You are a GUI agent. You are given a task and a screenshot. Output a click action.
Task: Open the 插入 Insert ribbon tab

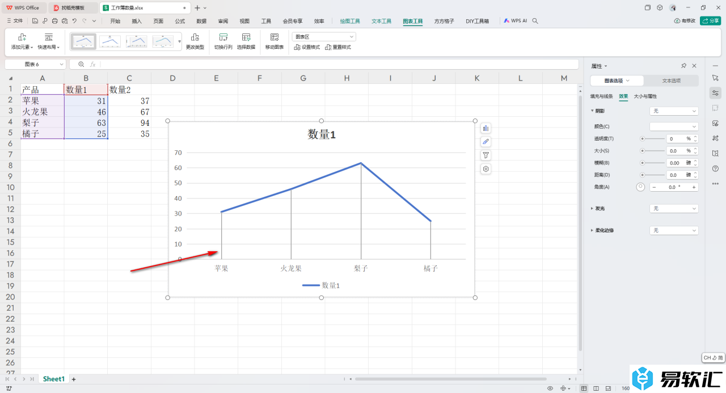[x=137, y=21]
